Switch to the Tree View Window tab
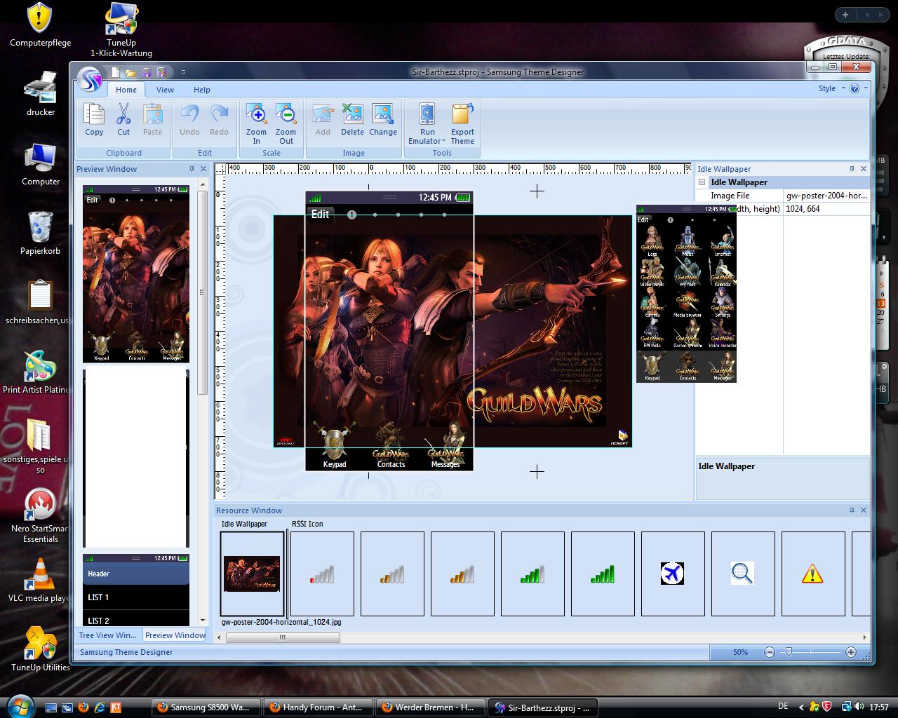 pyautogui.click(x=108, y=635)
